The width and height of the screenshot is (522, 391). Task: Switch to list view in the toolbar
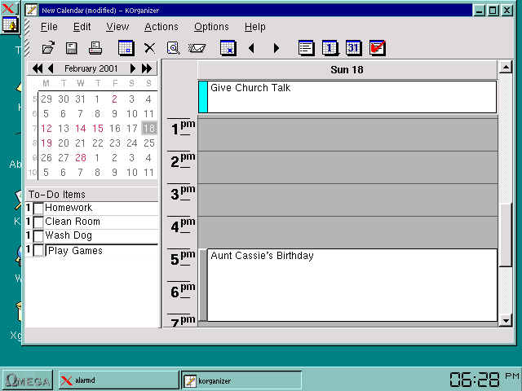307,48
